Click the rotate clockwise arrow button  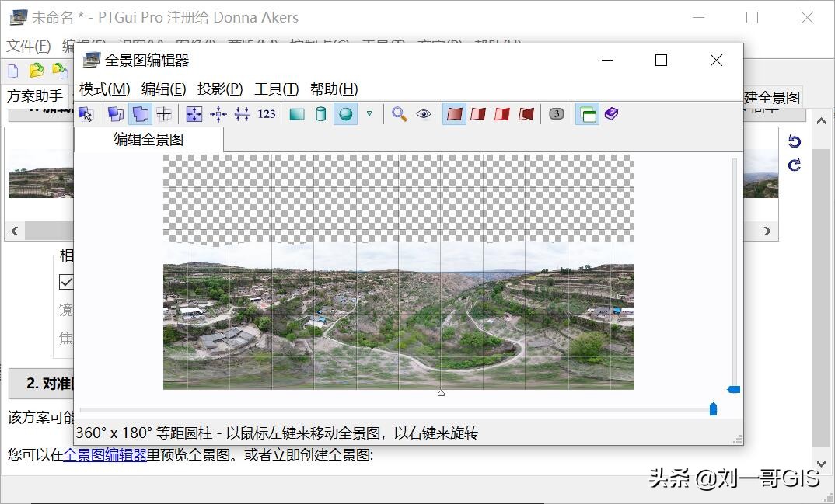[794, 162]
